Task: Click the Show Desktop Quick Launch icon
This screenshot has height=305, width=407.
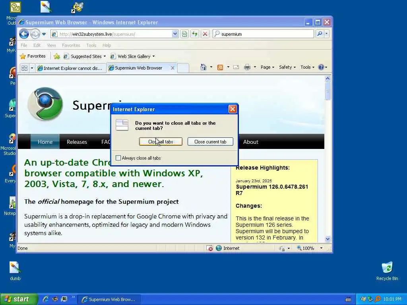Action: click(64, 299)
